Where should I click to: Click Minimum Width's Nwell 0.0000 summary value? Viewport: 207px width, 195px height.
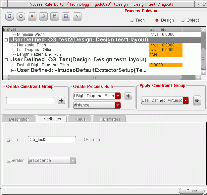pos(162,34)
